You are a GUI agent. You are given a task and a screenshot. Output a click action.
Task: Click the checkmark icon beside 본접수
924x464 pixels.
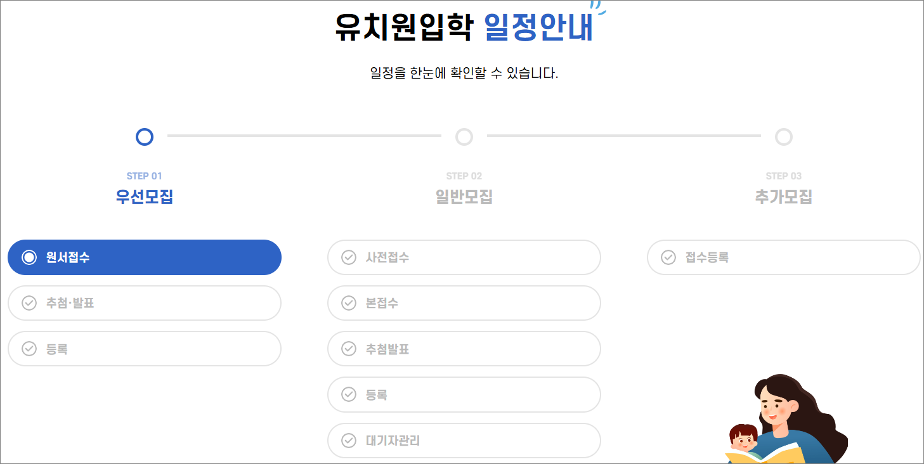348,303
